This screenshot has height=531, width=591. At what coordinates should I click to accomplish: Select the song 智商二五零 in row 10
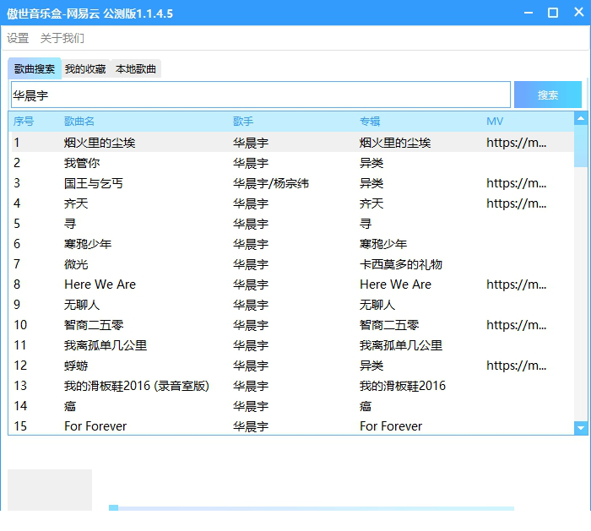94,325
